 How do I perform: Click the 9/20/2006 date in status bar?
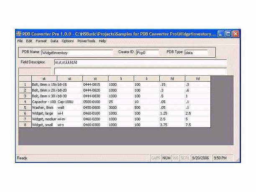(200, 158)
